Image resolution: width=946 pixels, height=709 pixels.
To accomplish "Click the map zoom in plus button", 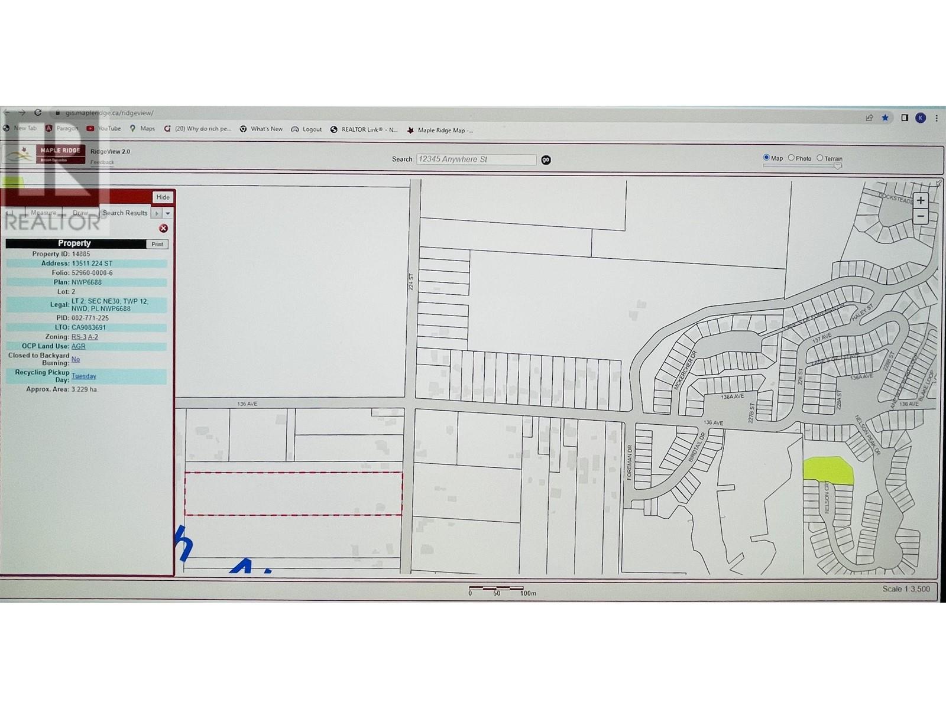I will pyautogui.click(x=920, y=200).
